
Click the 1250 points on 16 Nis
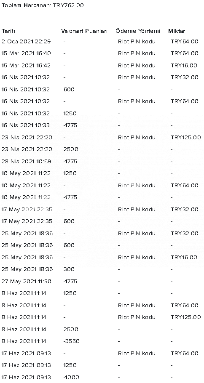70,114
